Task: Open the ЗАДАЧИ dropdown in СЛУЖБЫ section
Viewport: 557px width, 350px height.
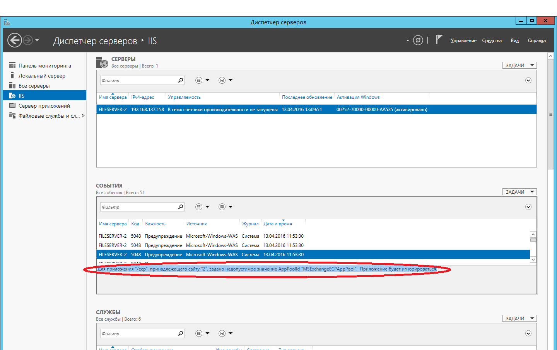Action: (x=519, y=318)
